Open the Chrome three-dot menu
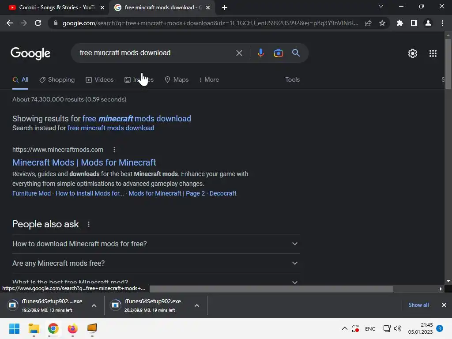 [x=442, y=23]
